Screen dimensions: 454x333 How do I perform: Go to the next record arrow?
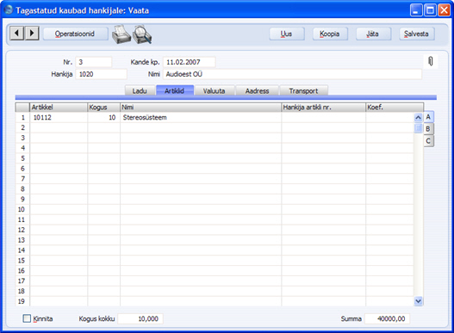[32, 33]
